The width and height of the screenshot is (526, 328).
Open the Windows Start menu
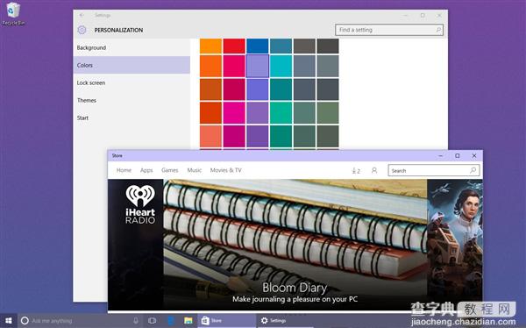point(9,321)
